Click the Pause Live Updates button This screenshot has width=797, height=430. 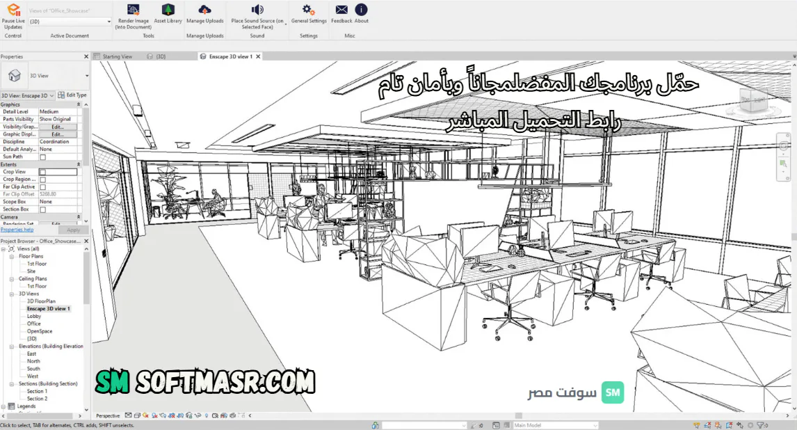(13, 16)
